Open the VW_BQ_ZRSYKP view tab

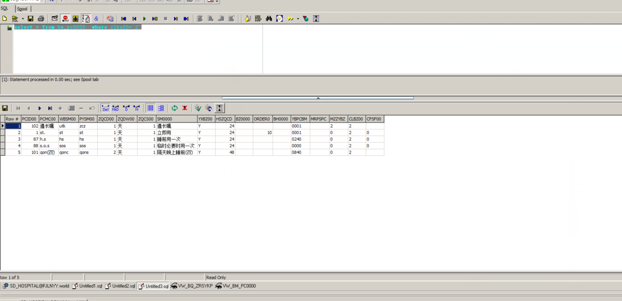tap(192, 286)
